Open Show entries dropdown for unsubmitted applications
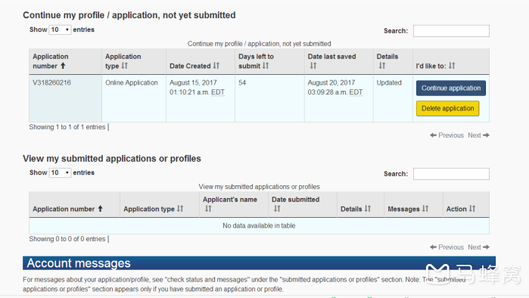The image size is (529, 298). pos(60,29)
